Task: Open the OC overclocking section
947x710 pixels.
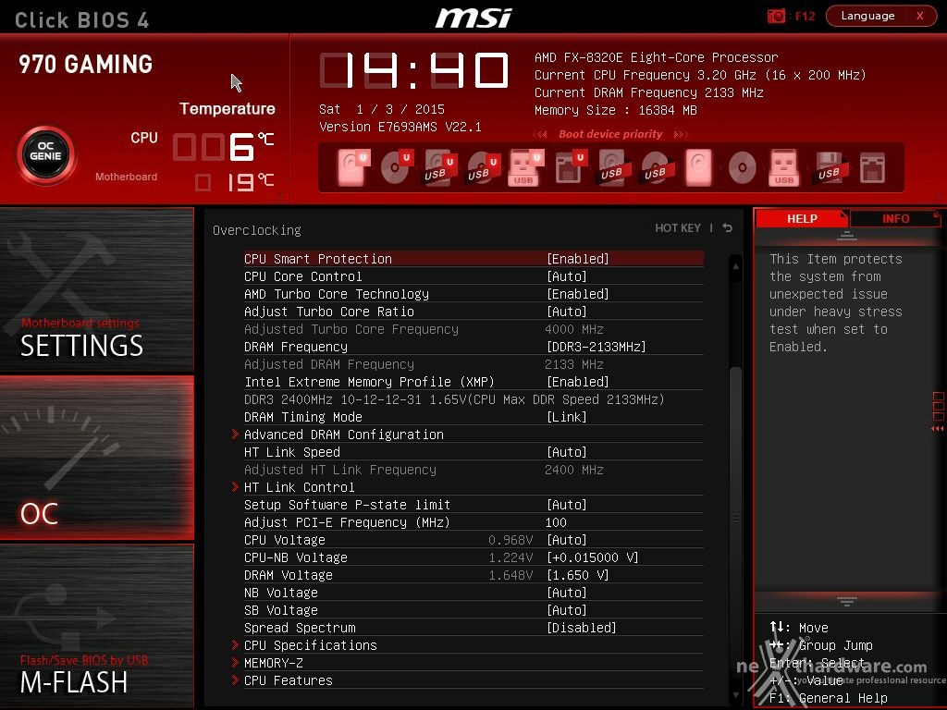Action: coord(96,457)
